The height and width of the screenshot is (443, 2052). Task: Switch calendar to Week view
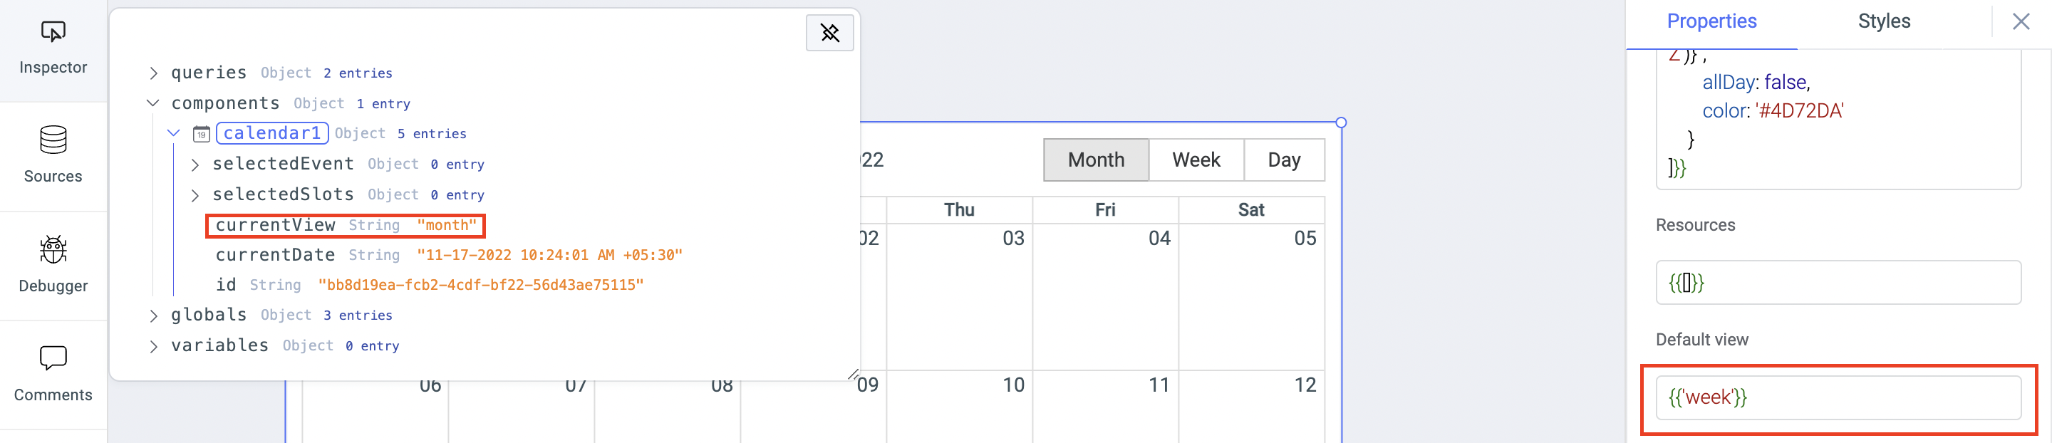(1196, 160)
